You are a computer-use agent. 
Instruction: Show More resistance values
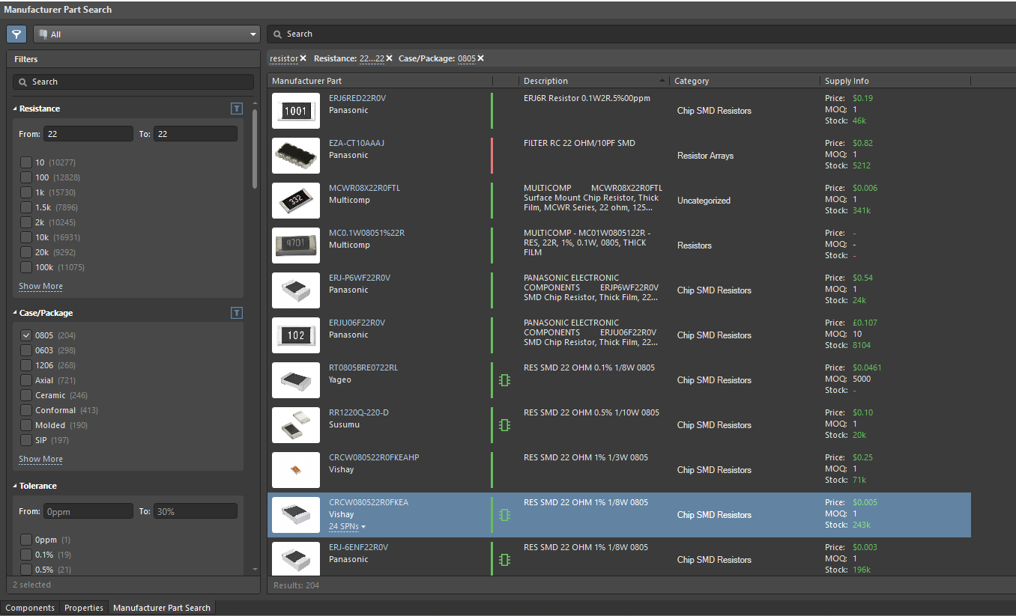coord(40,287)
